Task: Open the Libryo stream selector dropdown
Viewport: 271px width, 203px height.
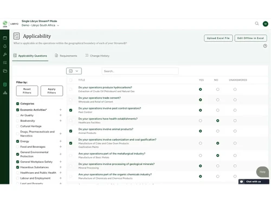Action: point(40,25)
